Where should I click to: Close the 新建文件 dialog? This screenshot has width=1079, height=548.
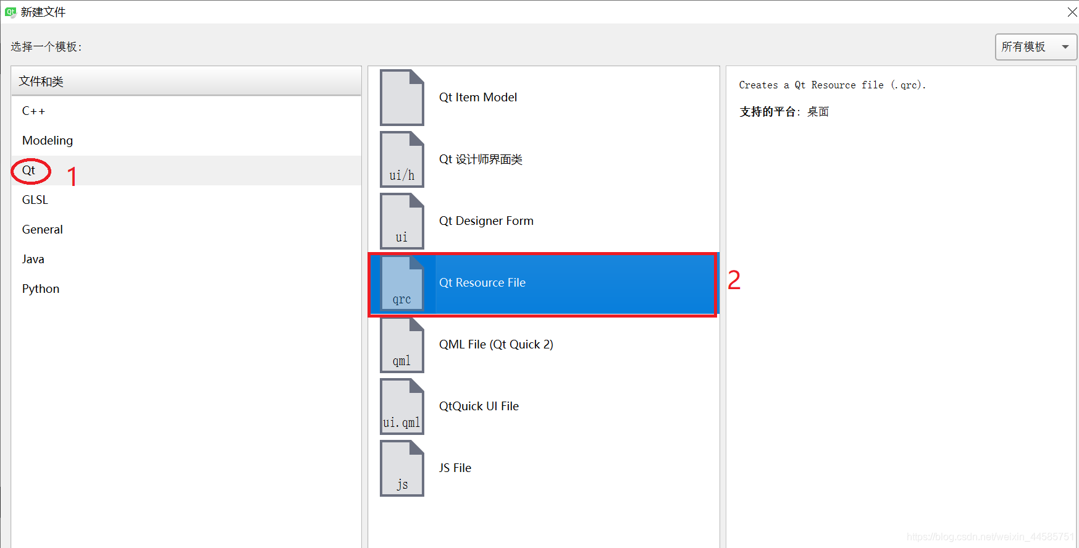click(x=1072, y=12)
